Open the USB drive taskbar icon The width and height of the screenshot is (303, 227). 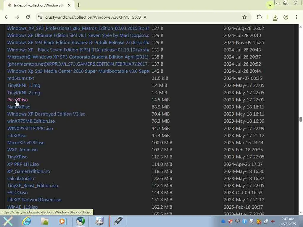tap(118, 221)
